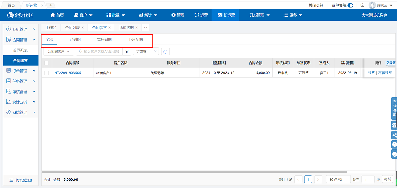
Task: Click the 不再续签 action link
Action: click(385, 73)
